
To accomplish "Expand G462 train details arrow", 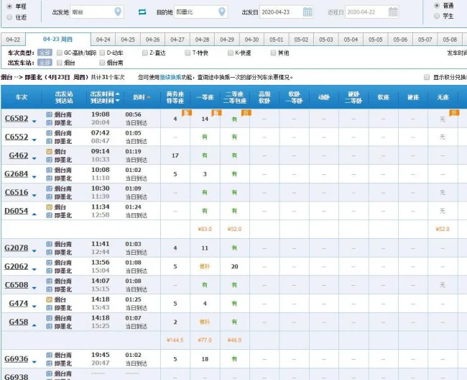I will coord(34,158).
